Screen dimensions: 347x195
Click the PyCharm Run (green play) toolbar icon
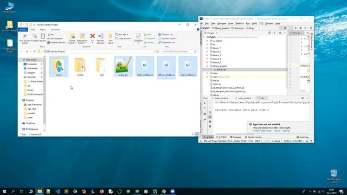pyautogui.click(x=295, y=28)
